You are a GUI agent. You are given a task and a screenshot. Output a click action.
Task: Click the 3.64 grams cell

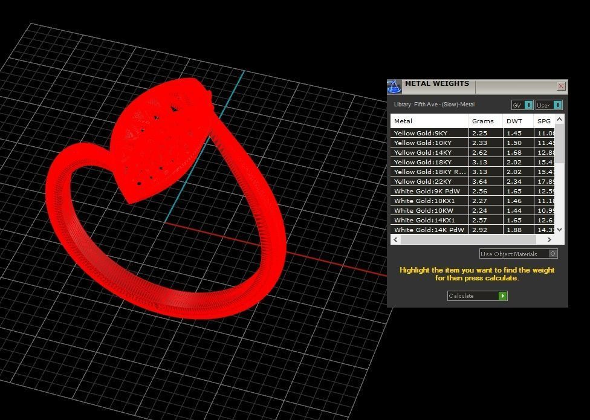click(x=485, y=181)
